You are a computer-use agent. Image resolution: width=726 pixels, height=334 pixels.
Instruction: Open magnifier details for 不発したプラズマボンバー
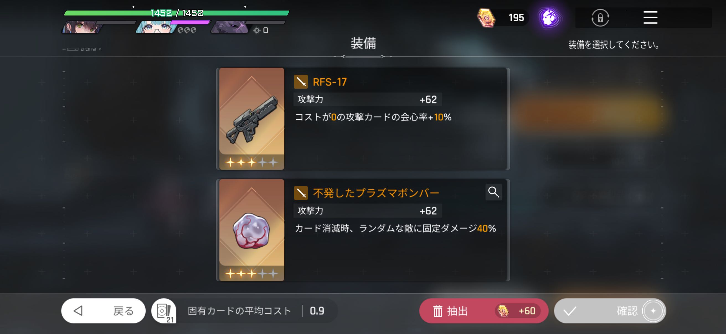point(493,192)
